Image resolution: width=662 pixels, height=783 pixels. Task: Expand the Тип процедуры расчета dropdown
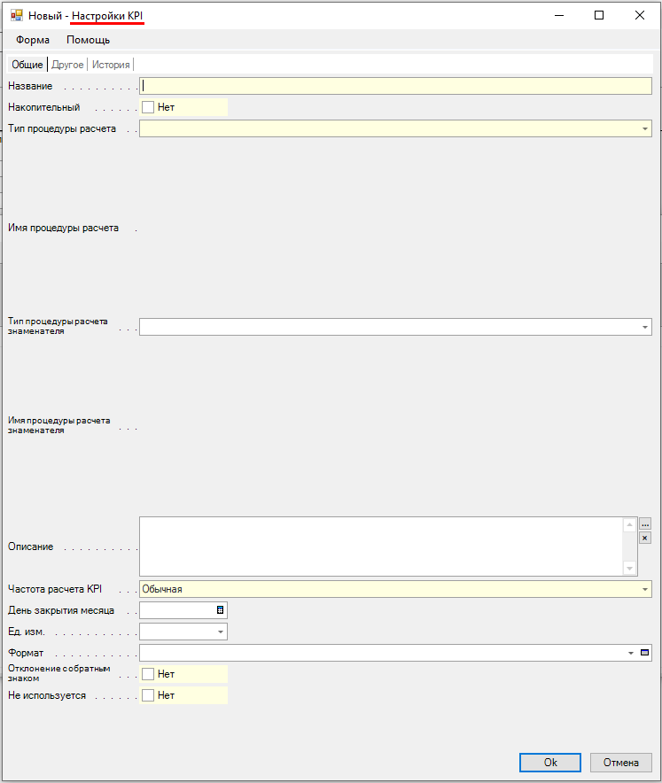pos(645,128)
